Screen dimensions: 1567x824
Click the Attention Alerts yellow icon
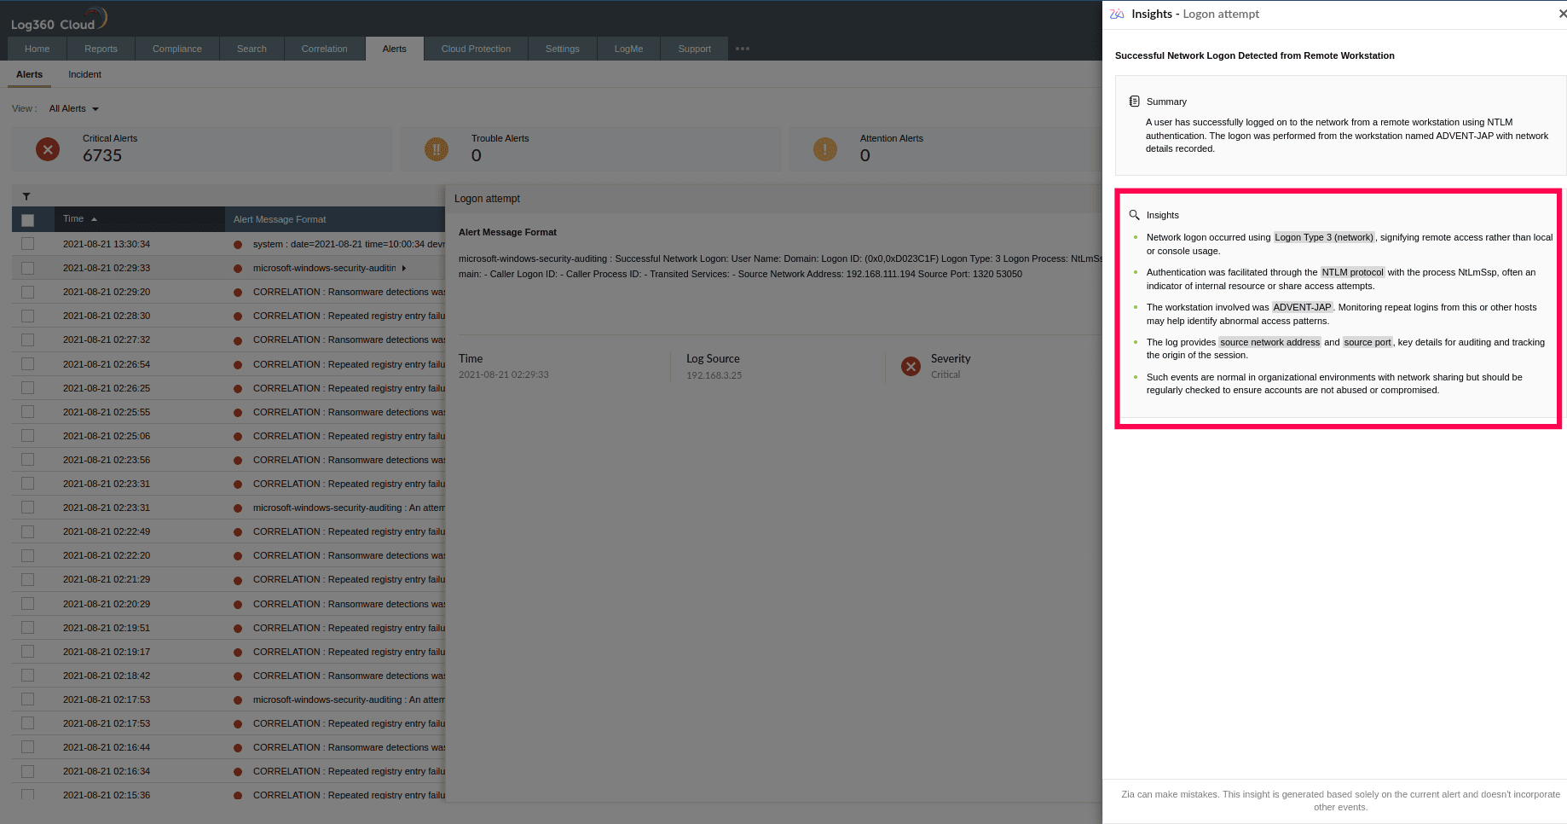825,149
